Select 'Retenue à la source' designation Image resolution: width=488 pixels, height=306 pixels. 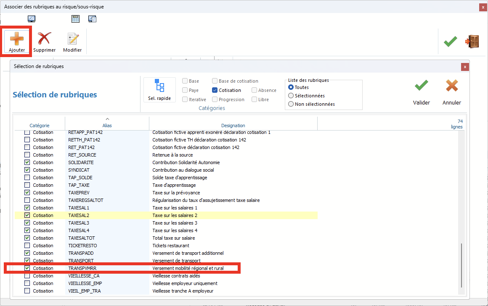coord(172,155)
